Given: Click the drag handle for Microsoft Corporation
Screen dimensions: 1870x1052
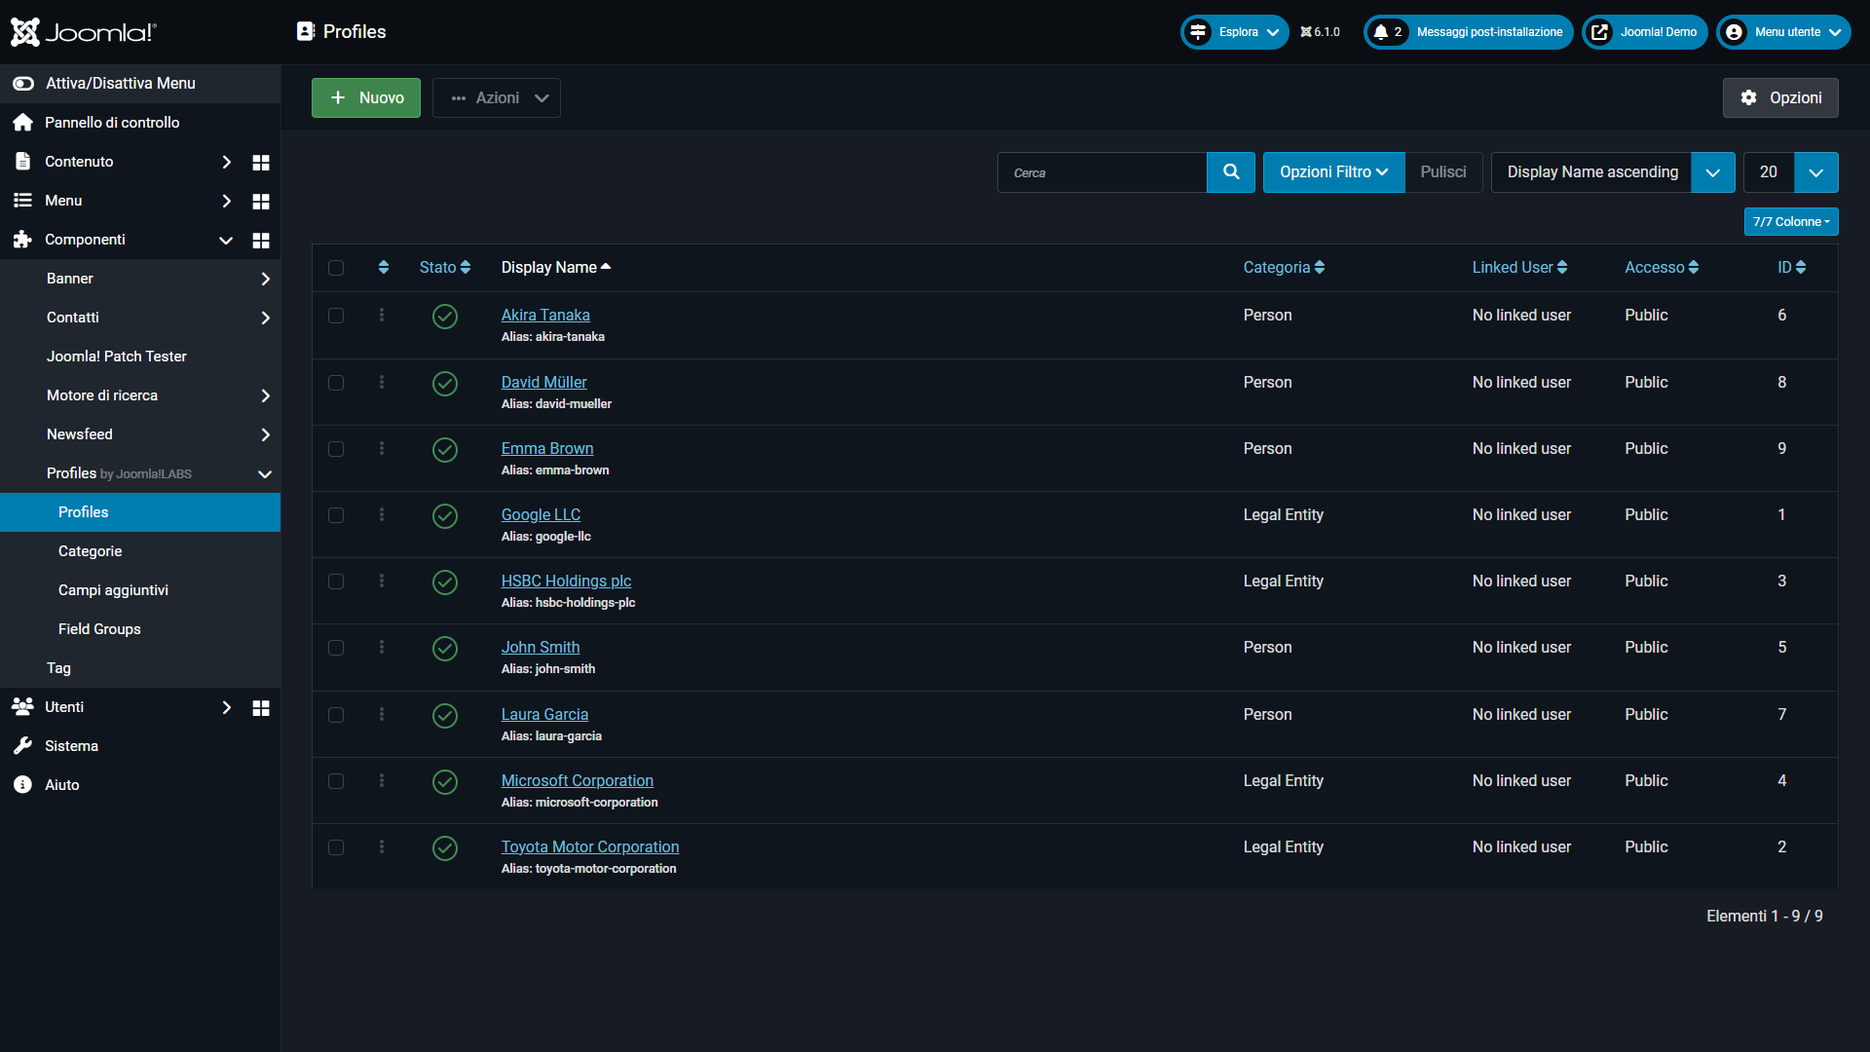Looking at the screenshot, I should point(382,780).
